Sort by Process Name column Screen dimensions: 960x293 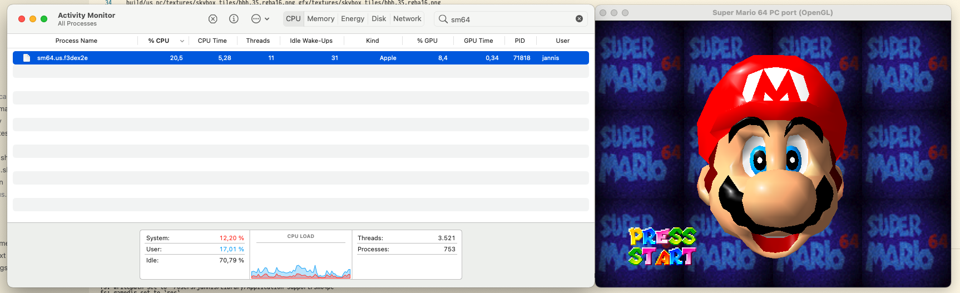pyautogui.click(x=76, y=41)
